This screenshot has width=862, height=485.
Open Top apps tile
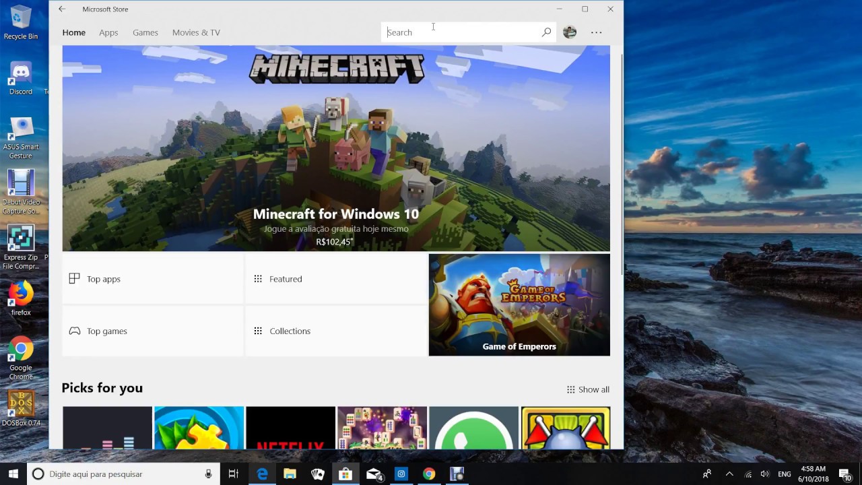[153, 279]
